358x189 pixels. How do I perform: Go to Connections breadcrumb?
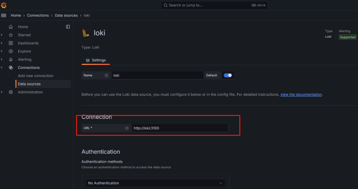point(38,16)
